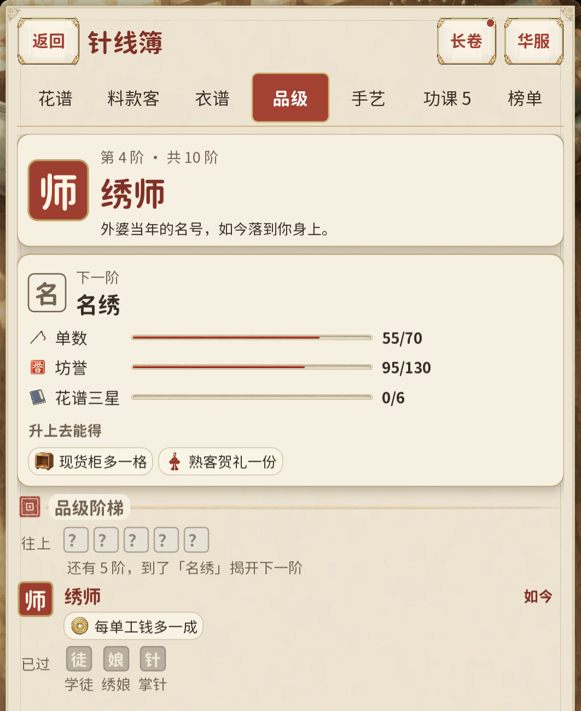Image resolution: width=581 pixels, height=711 pixels.
Task: Tap the gold coin icon in 每单工钱多一成
Action: (80, 626)
